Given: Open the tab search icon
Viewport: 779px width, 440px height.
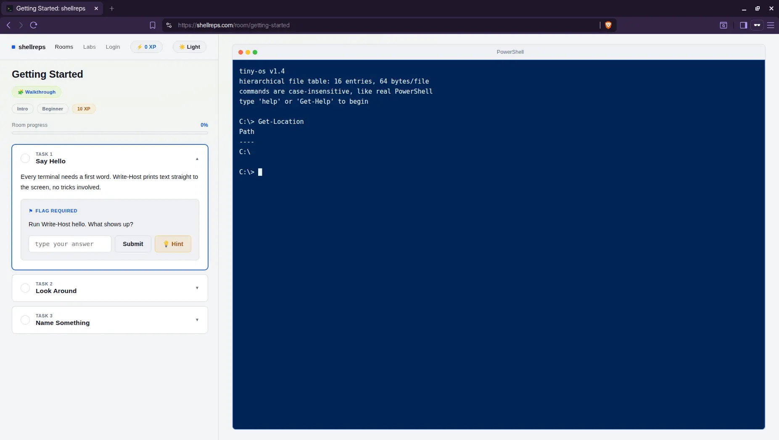Looking at the screenshot, I should 723,25.
